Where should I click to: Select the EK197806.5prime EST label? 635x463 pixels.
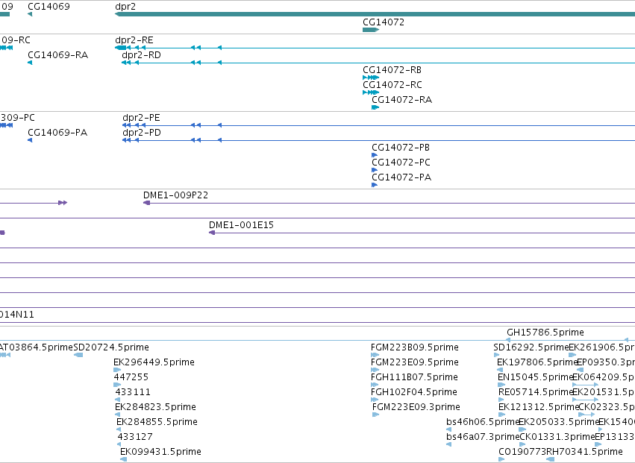537,362
